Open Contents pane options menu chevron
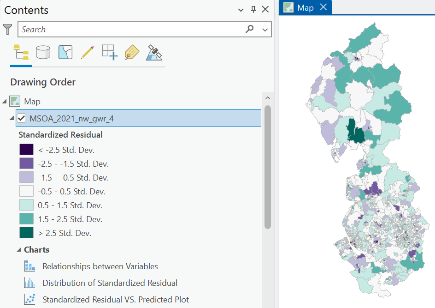435x308 pixels. tap(241, 10)
